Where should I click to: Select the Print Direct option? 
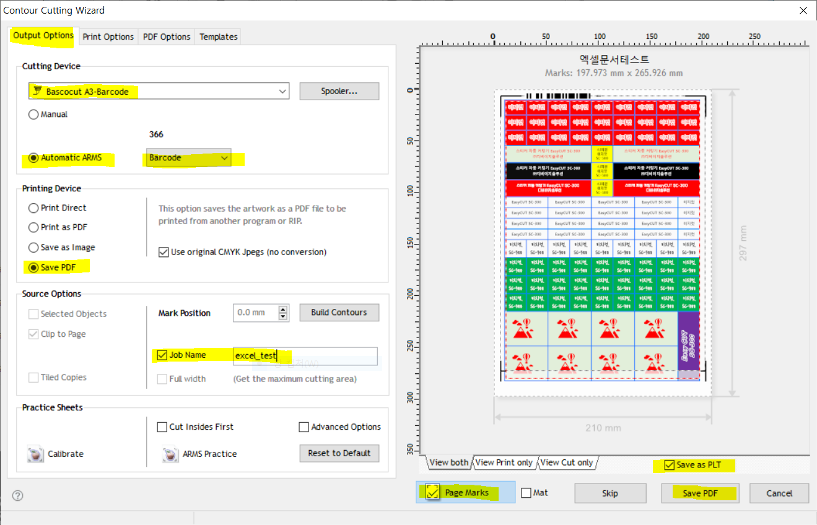tap(34, 208)
